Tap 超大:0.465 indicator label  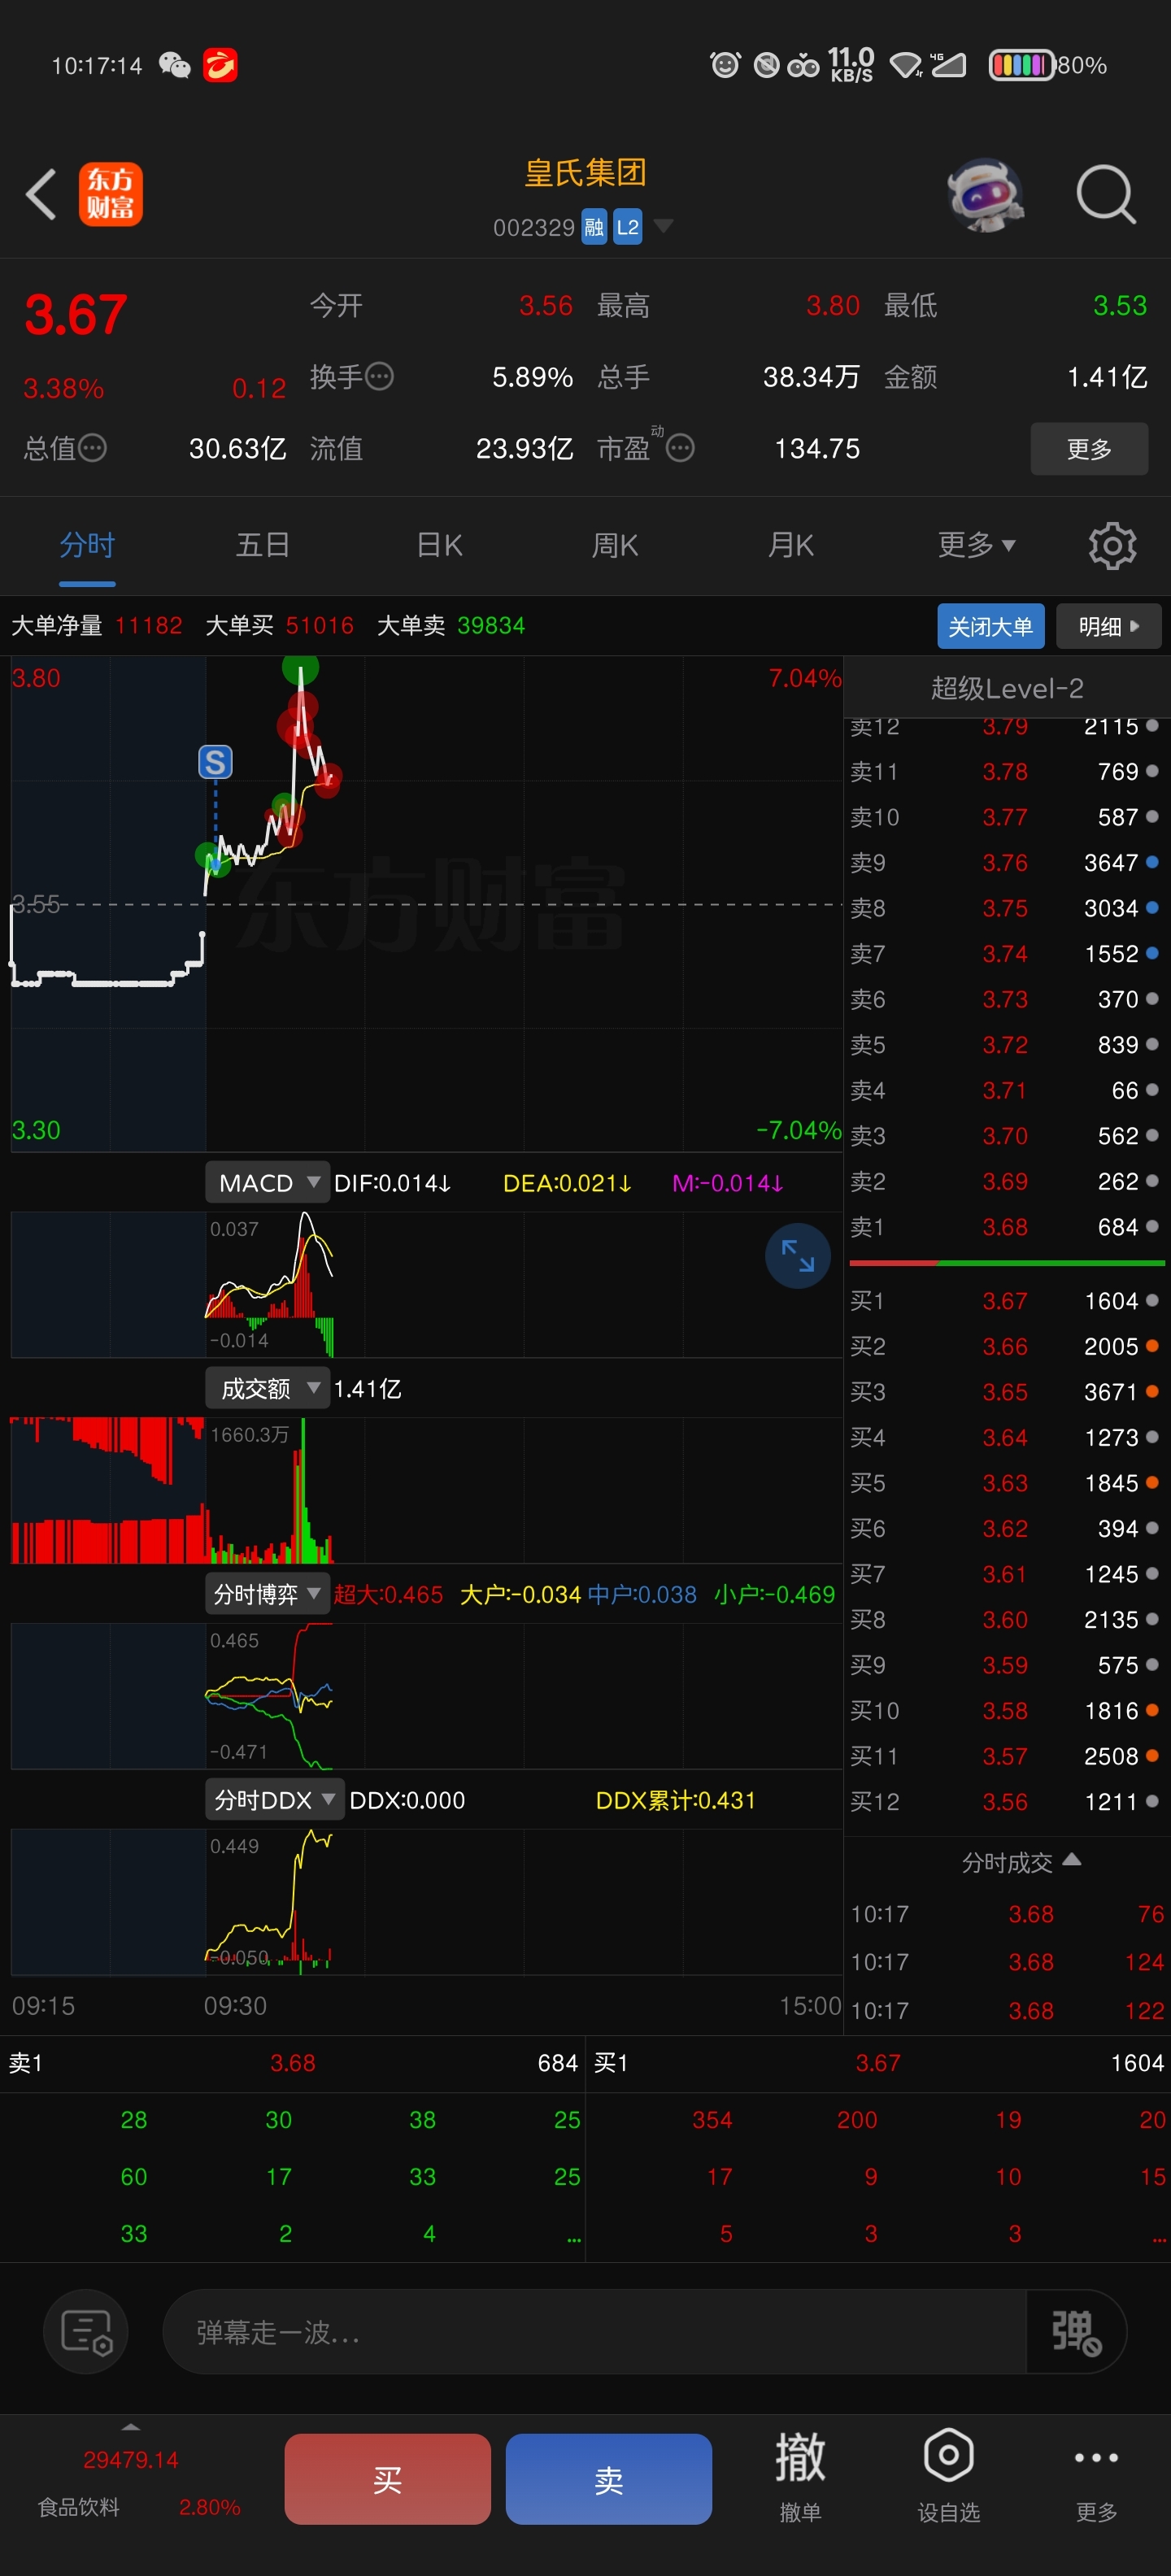(x=388, y=1594)
